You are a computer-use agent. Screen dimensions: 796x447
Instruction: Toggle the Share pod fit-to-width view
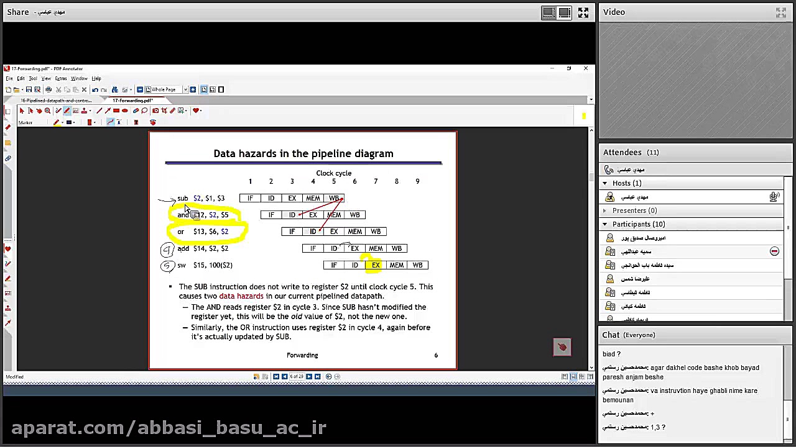tap(548, 12)
